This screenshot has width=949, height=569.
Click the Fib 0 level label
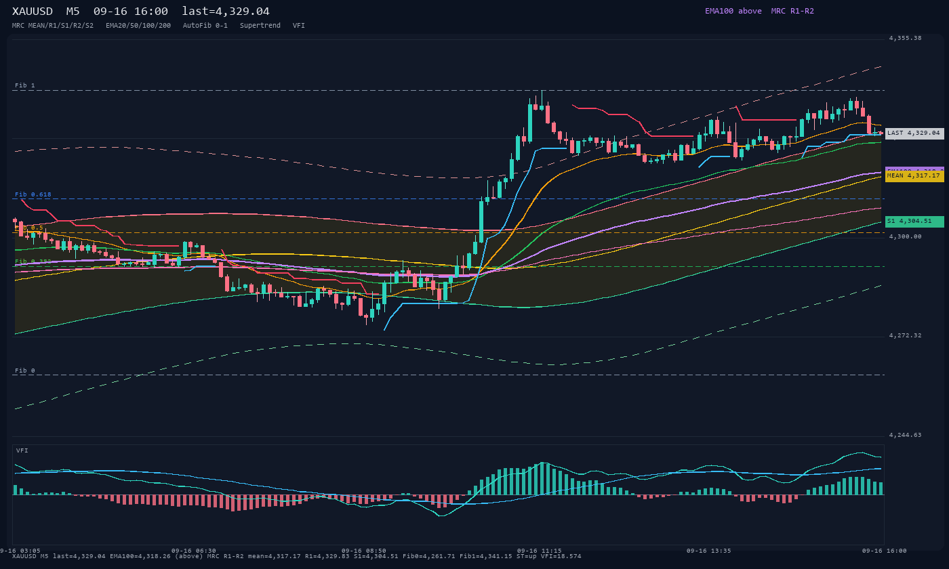pyautogui.click(x=25, y=371)
